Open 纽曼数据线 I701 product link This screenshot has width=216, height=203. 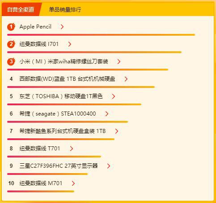(x=39, y=44)
